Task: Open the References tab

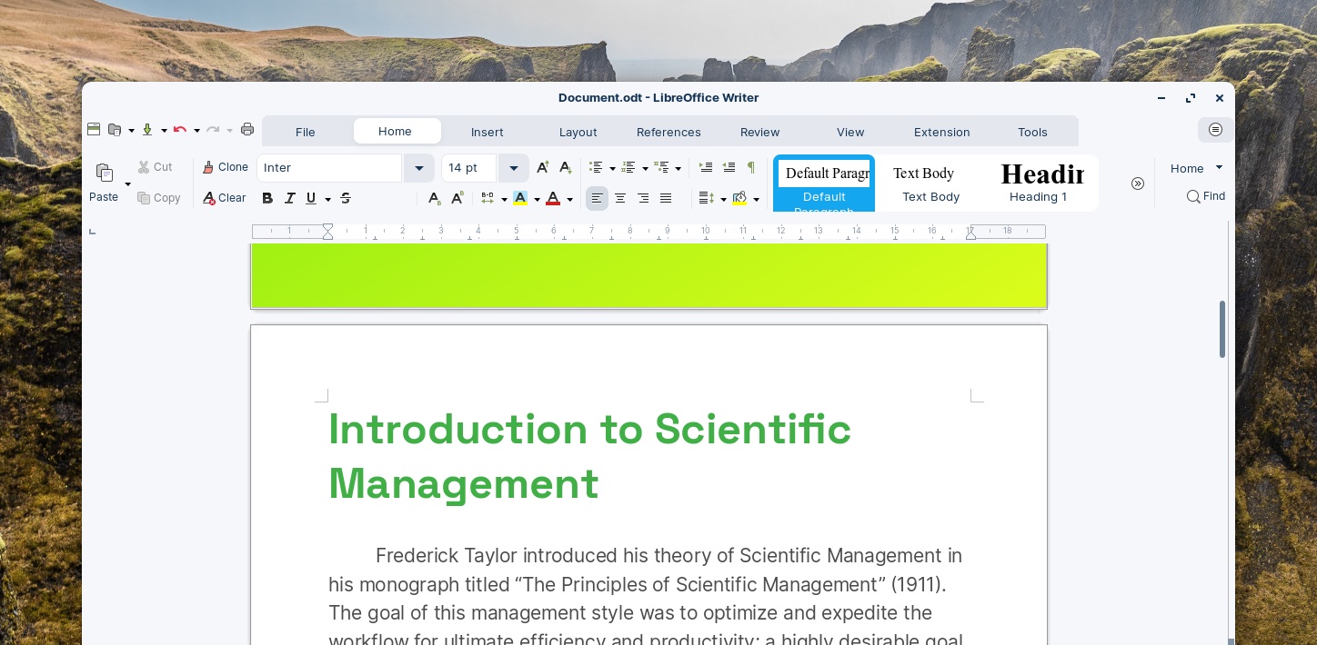Action: pos(669,132)
